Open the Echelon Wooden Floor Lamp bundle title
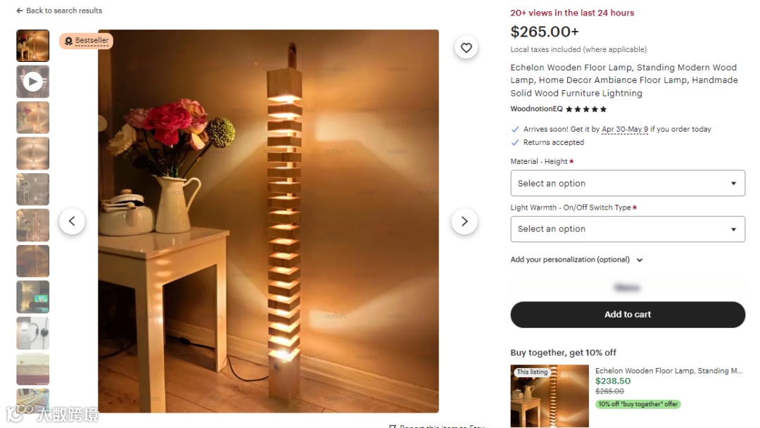This screenshot has height=428, width=760. point(669,371)
